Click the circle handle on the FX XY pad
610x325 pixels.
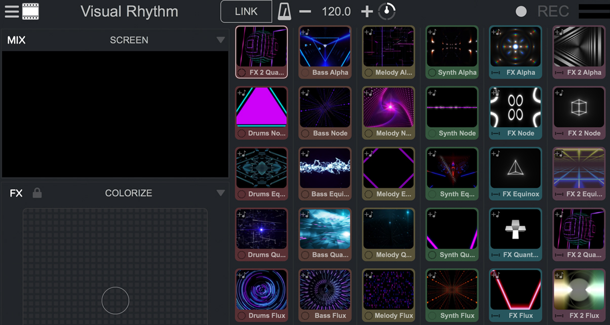115,300
